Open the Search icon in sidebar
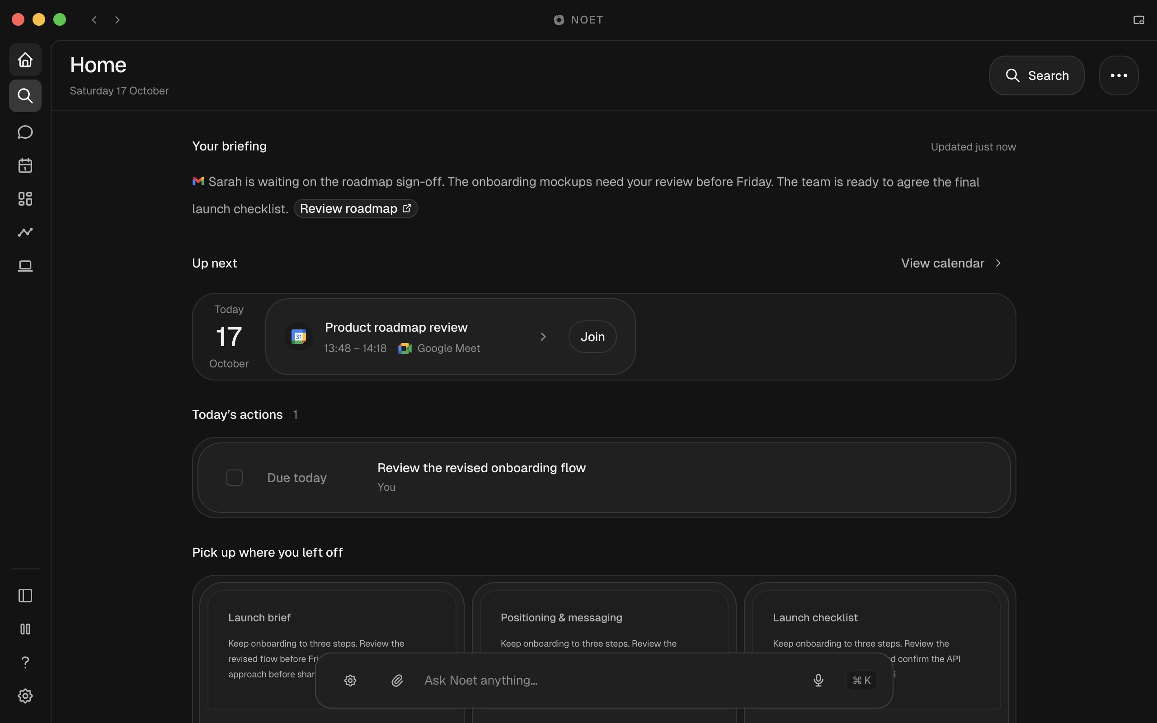This screenshot has width=1157, height=723. (x=25, y=96)
